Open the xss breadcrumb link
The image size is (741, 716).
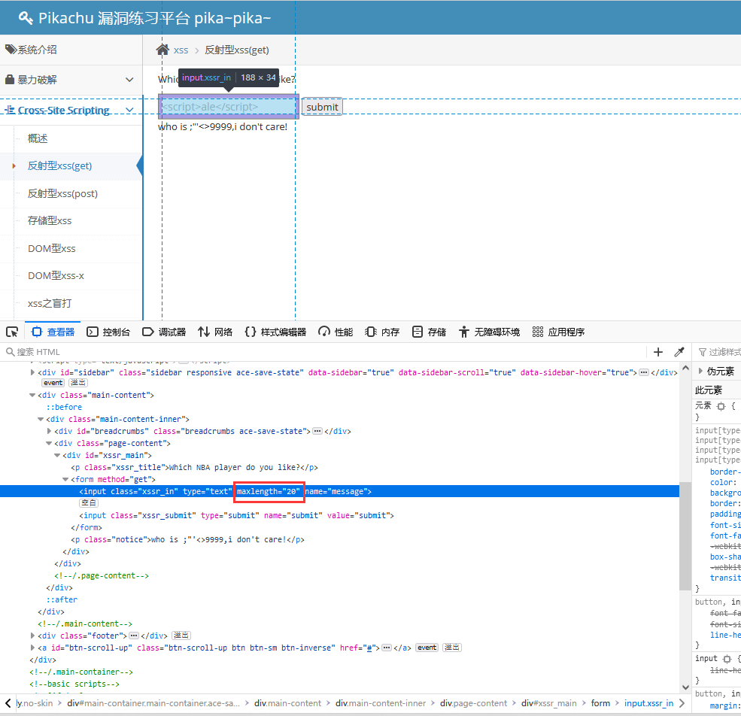point(181,50)
